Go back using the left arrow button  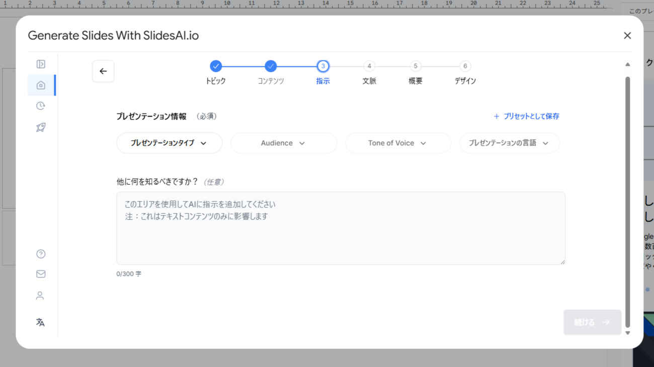coord(103,71)
